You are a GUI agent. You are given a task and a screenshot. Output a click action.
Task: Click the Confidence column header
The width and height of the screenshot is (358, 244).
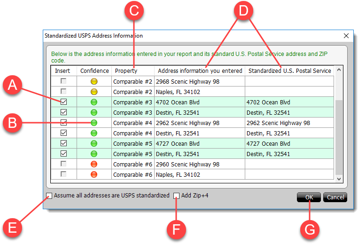pos(94,71)
